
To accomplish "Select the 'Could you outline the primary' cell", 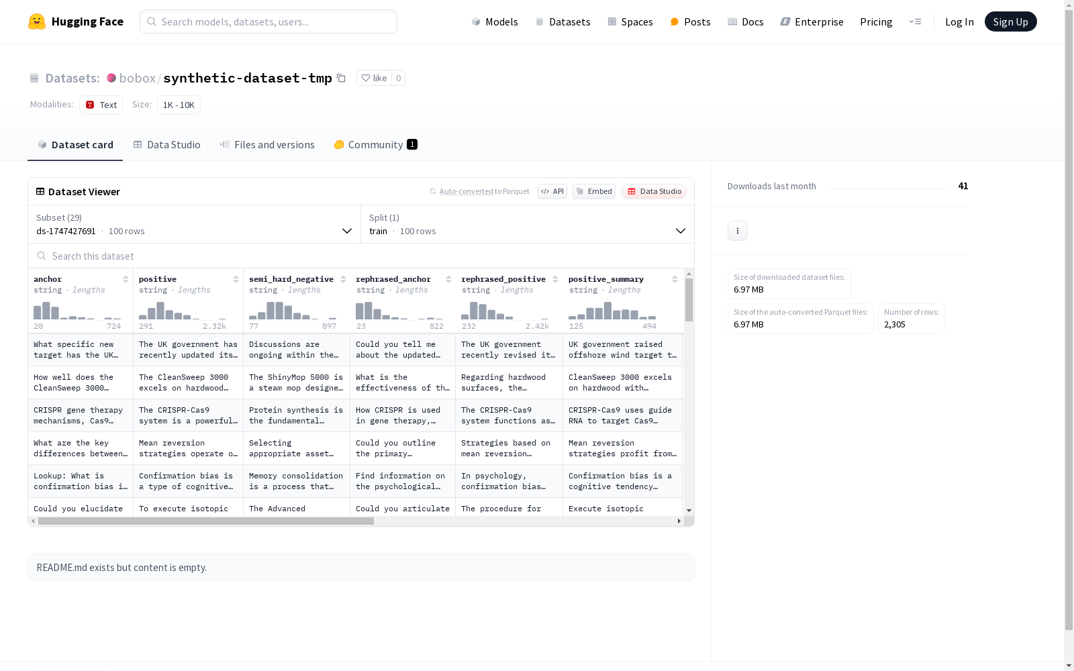I will coord(403,448).
